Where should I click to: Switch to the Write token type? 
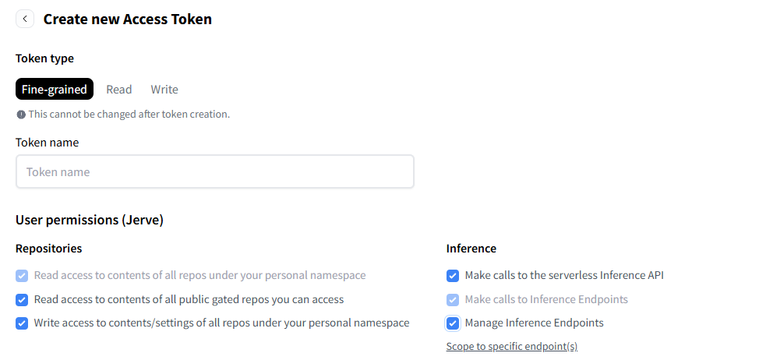[x=164, y=90]
